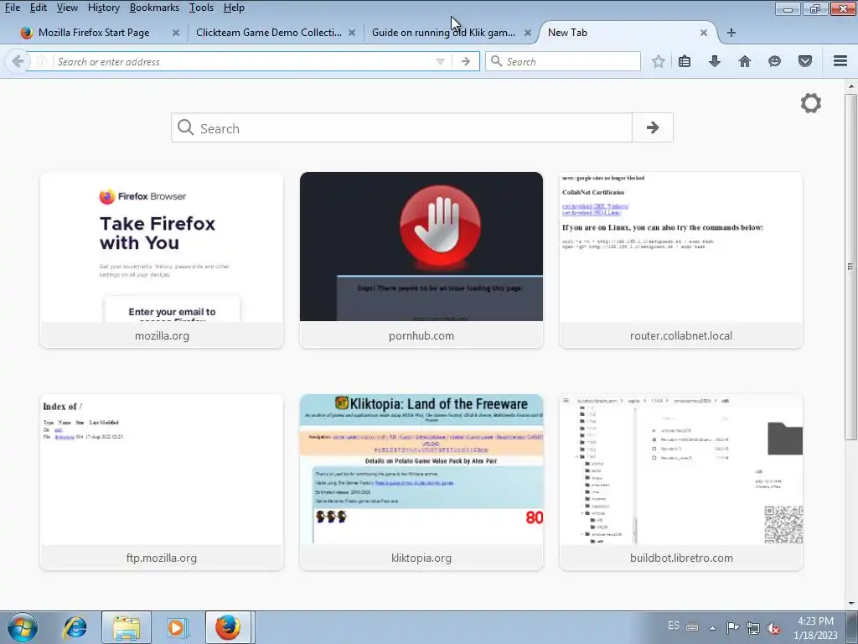The height and width of the screenshot is (644, 858).
Task: Open a new tab with plus button
Action: click(x=731, y=33)
